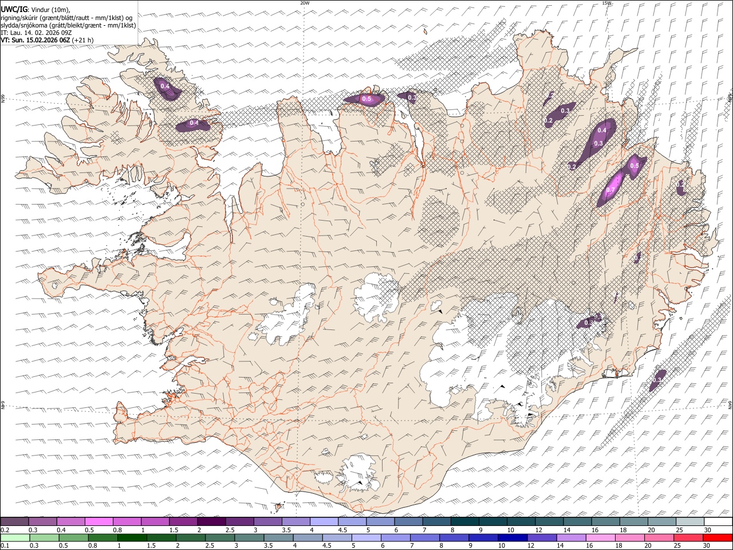This screenshot has height=550, width=733.
Task: Click the 0.1 value in the lower legend row
Action: [x=5, y=546]
